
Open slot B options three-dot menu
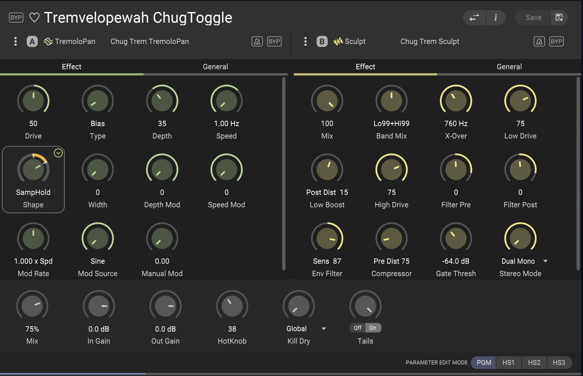pos(305,41)
